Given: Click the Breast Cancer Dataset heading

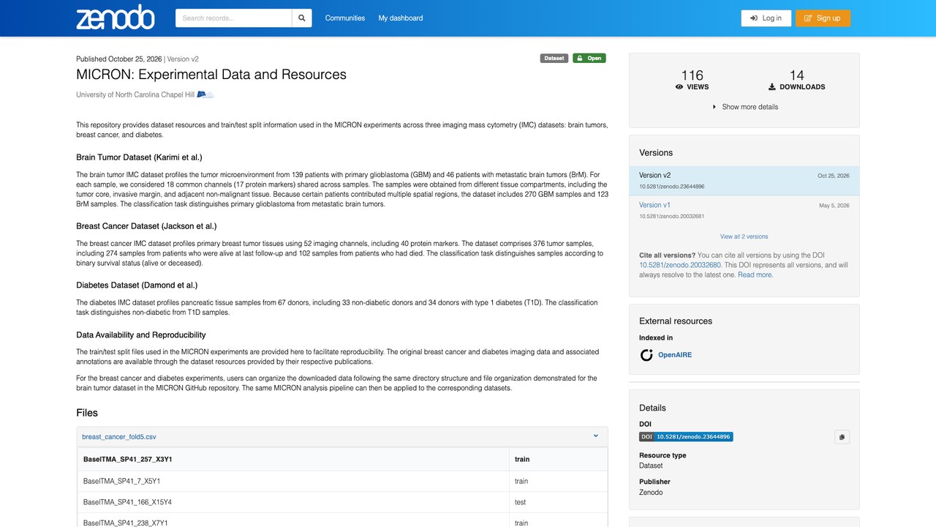Looking at the screenshot, I should point(146,226).
